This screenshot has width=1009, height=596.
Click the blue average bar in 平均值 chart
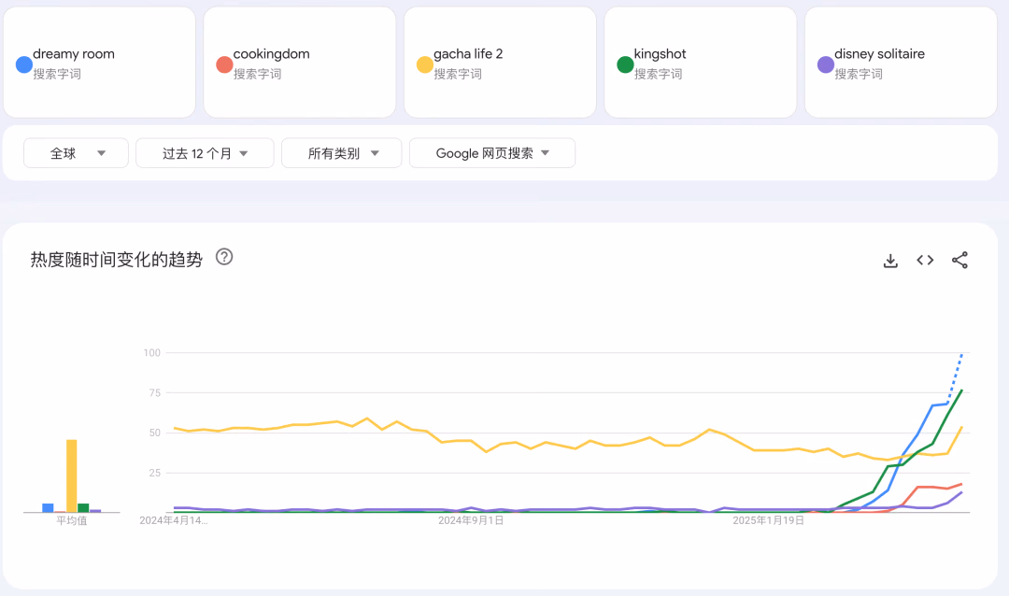pos(48,508)
